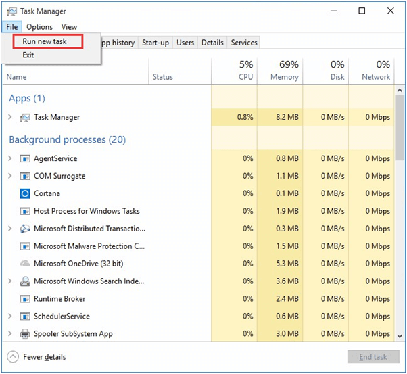Sort by the CPU column header

tap(234, 71)
